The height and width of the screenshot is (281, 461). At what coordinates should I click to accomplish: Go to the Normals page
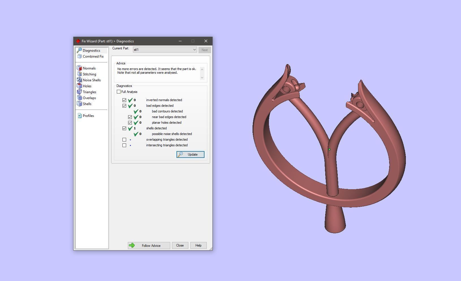(x=89, y=68)
